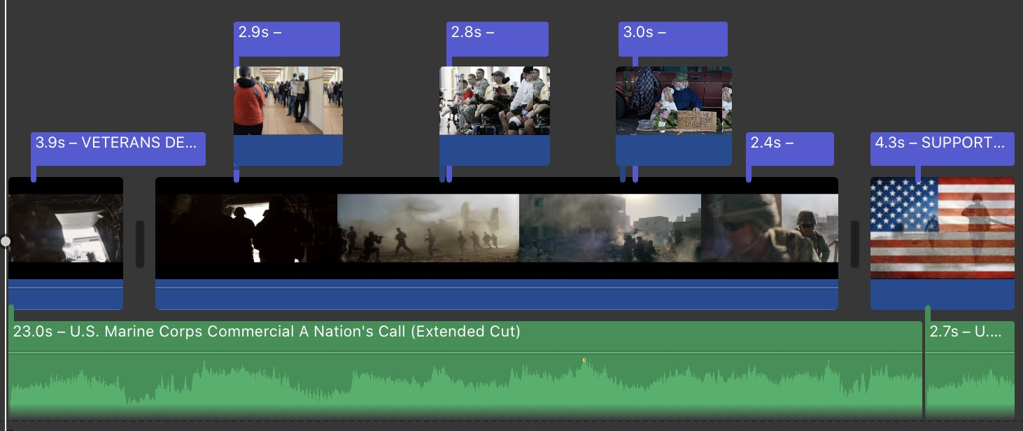
Task: Select the 23.0s U.S. Marine Corps audio clip
Action: [465, 369]
